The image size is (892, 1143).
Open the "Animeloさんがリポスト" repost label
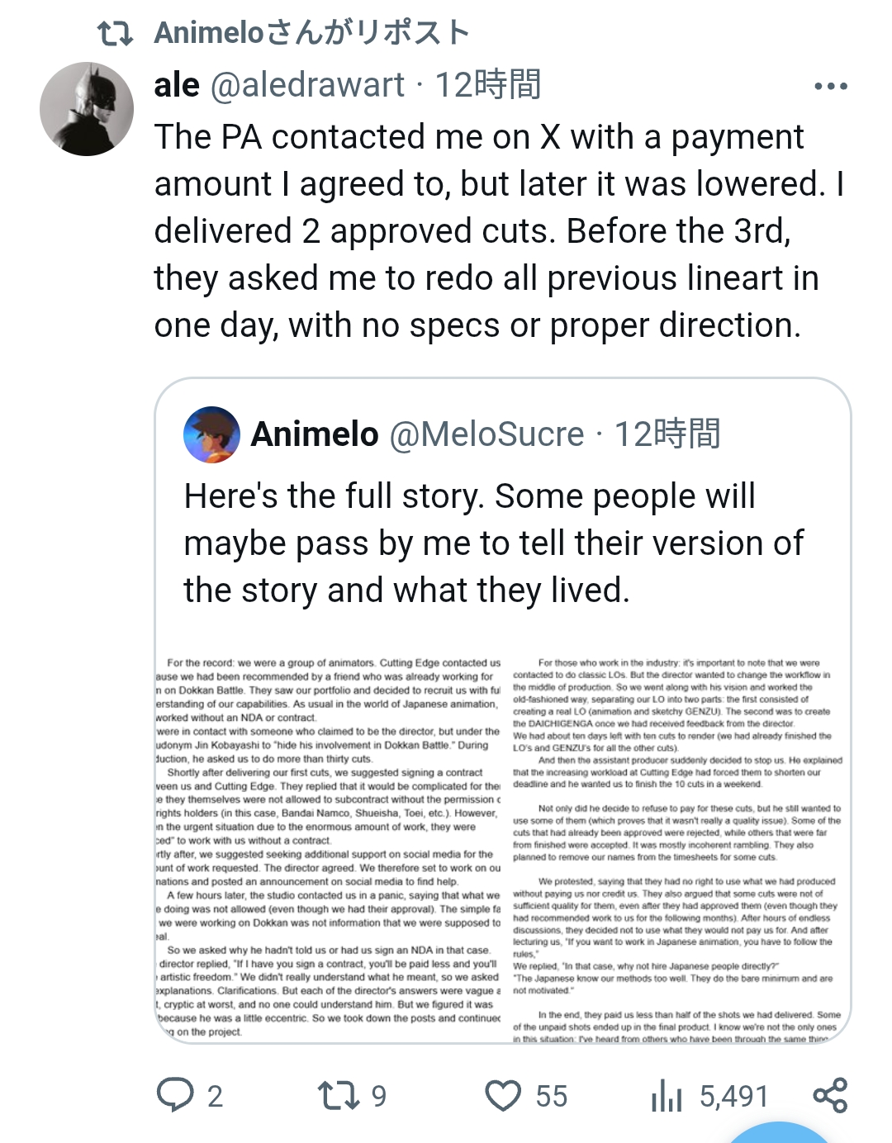(x=311, y=33)
